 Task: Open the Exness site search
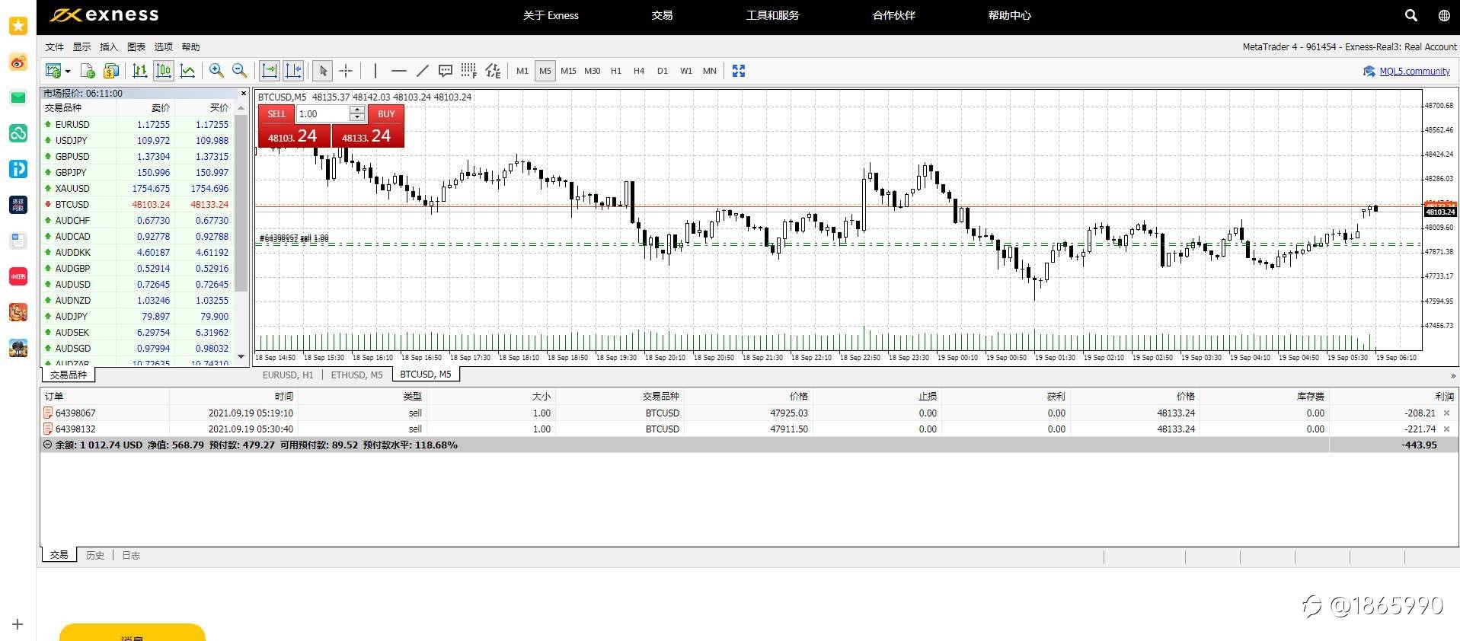[1410, 15]
